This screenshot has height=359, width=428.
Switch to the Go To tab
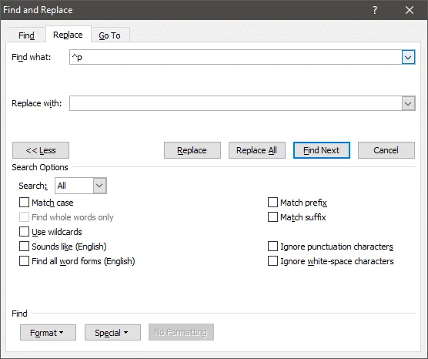[x=110, y=35]
